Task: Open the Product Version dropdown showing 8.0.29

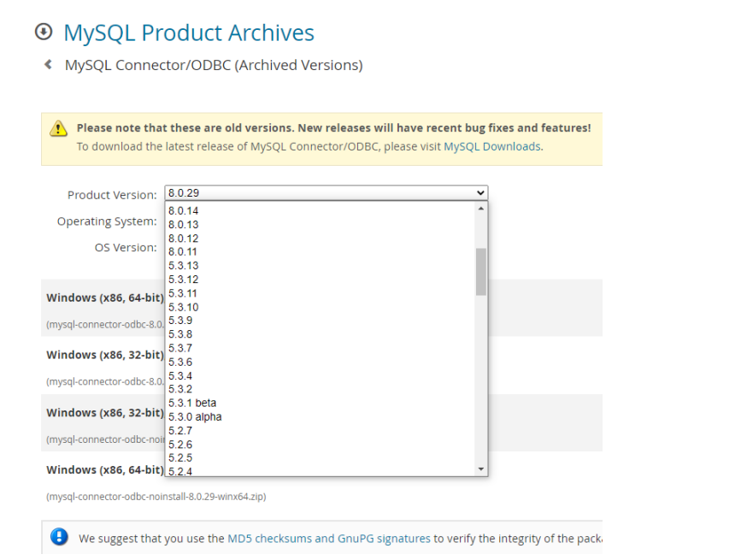Action: (326, 193)
